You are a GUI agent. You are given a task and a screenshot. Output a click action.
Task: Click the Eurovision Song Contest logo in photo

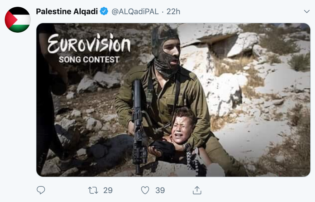(x=89, y=49)
